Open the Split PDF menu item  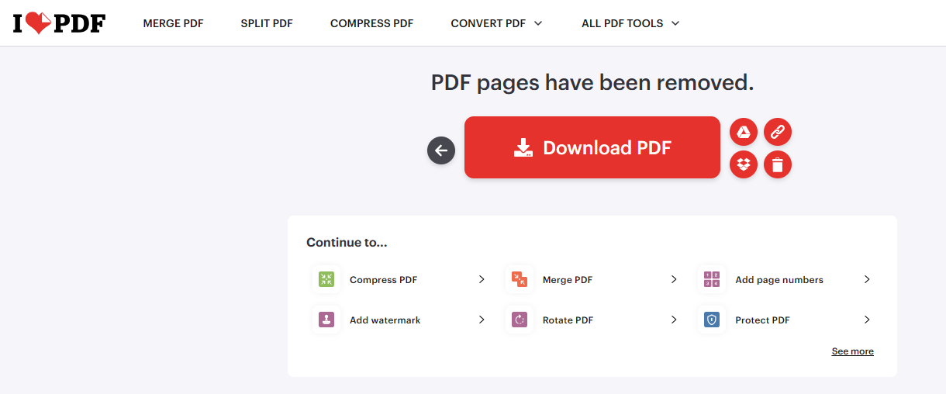coord(267,23)
